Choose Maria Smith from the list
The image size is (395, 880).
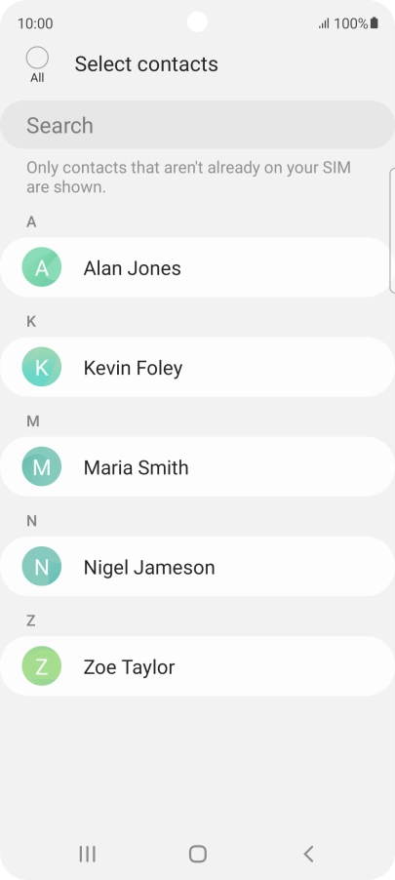click(197, 467)
